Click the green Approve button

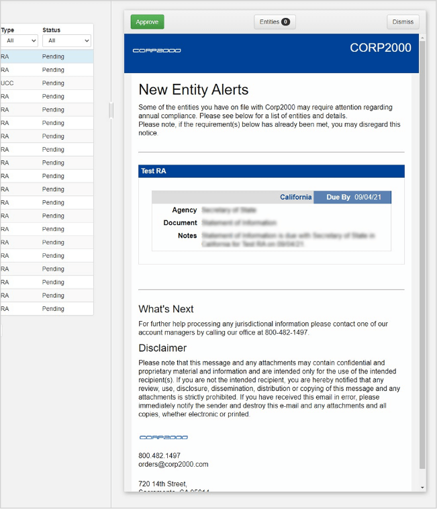147,21
